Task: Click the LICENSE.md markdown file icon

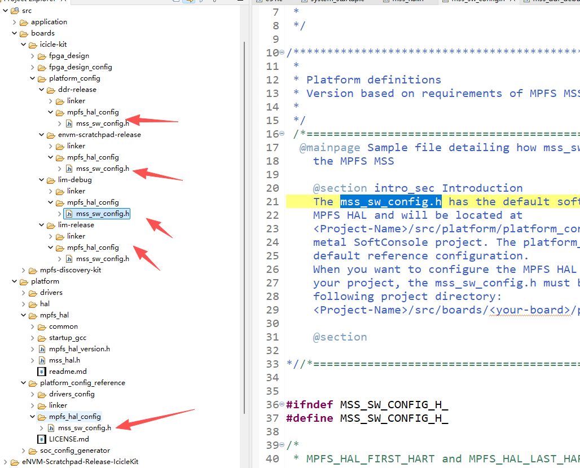Action: 42,439
